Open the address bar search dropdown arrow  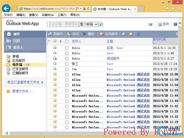tap(80, 9)
